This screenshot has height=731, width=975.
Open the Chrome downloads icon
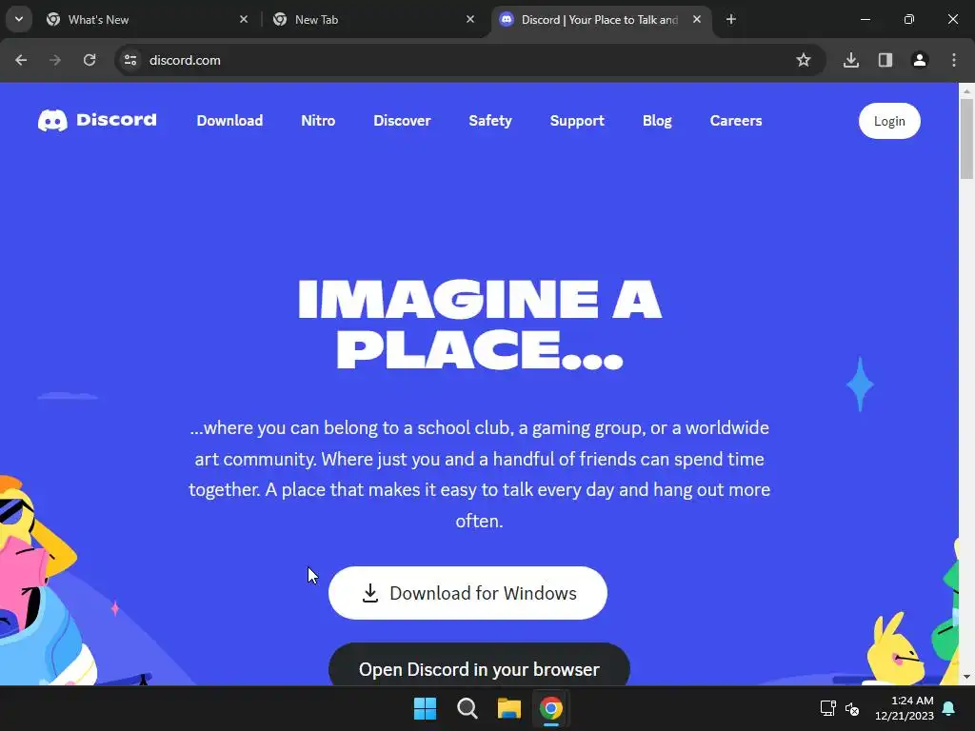851,60
